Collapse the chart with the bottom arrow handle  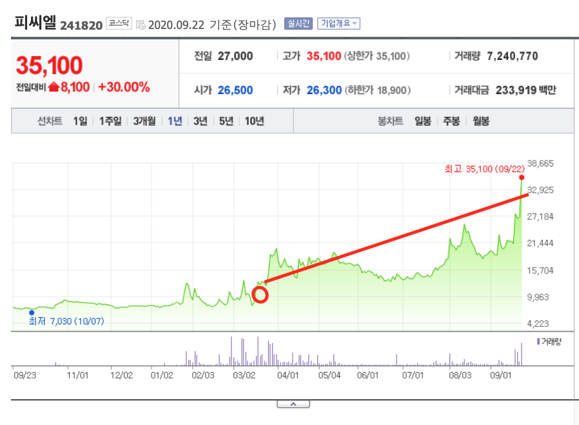coord(293,404)
